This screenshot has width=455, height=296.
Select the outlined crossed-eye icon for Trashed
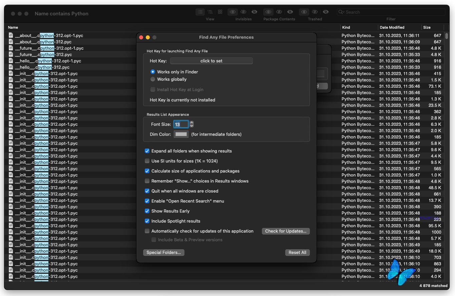[x=315, y=12]
